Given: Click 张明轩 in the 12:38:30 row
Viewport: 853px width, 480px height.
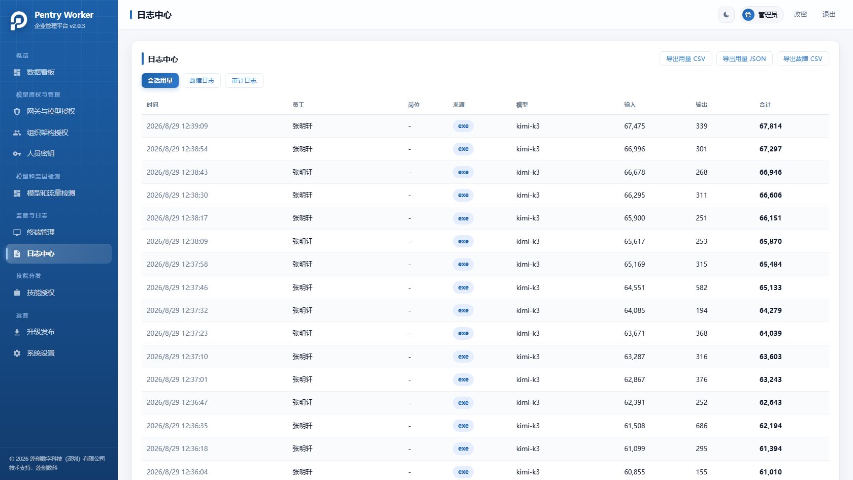Looking at the screenshot, I should [303, 195].
